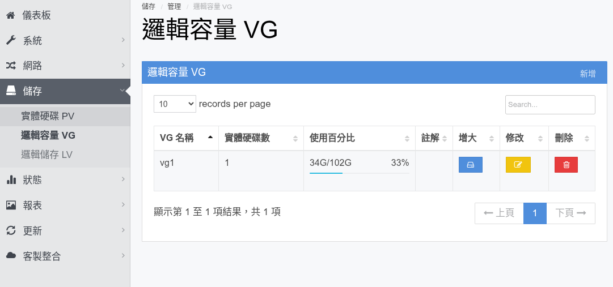613x287 pixels.
Task: Expand the 系統 menu chevron
Action: coord(122,40)
